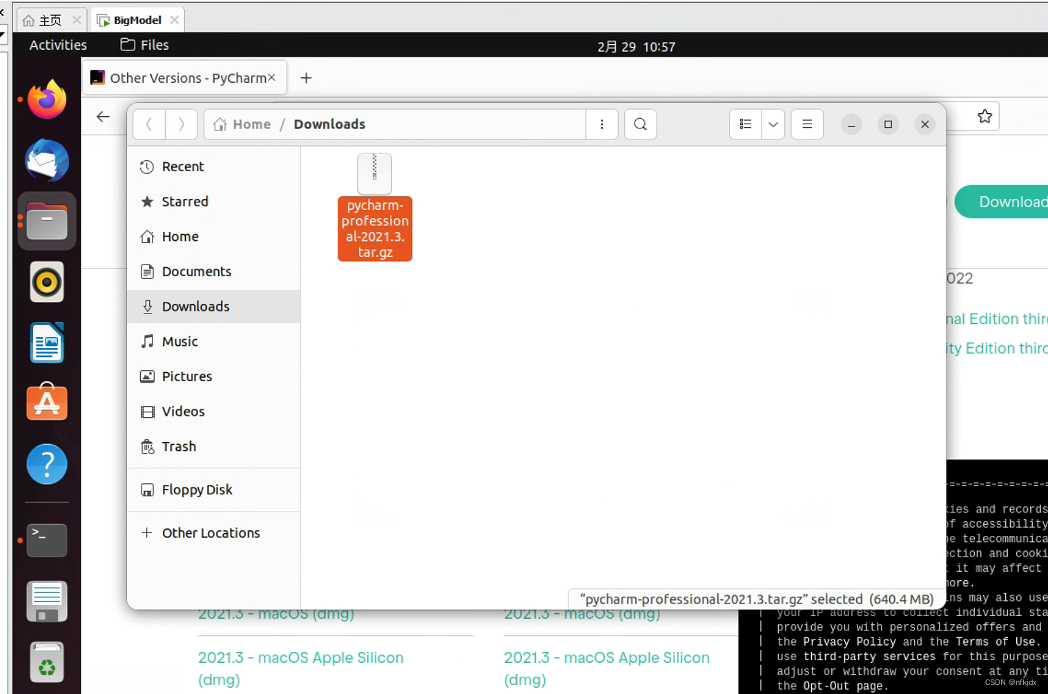Minimize the Files window

[x=851, y=124]
